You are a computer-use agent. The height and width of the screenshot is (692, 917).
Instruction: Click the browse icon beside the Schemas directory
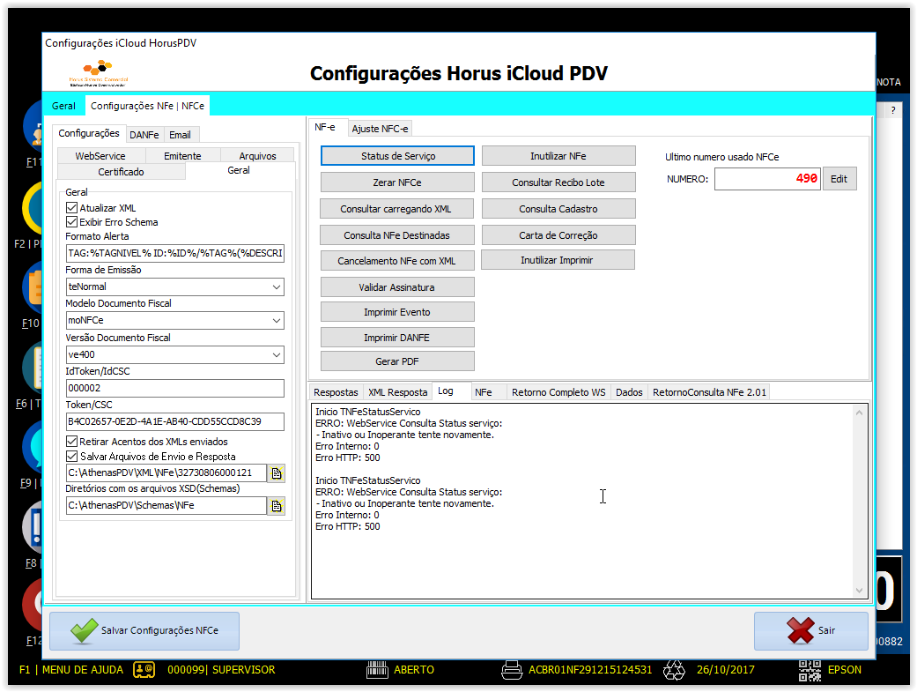(277, 506)
